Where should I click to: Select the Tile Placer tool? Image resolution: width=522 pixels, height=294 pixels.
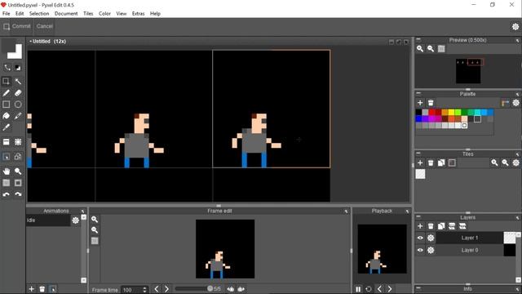[6, 142]
